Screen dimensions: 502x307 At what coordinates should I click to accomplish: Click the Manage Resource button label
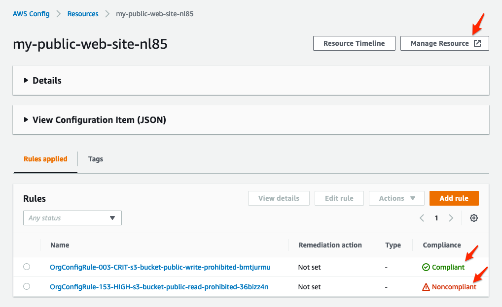439,43
